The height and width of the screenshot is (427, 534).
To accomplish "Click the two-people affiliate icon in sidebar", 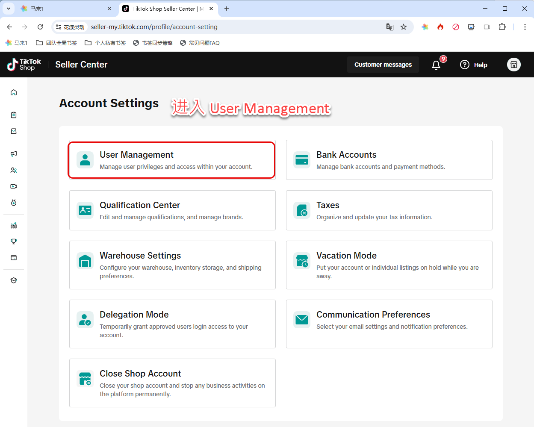I will pyautogui.click(x=14, y=170).
